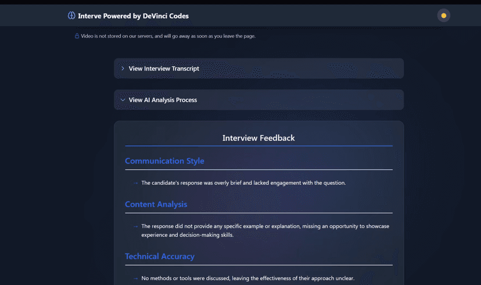Collapse View AI Analysis Process chevron

[x=123, y=100]
